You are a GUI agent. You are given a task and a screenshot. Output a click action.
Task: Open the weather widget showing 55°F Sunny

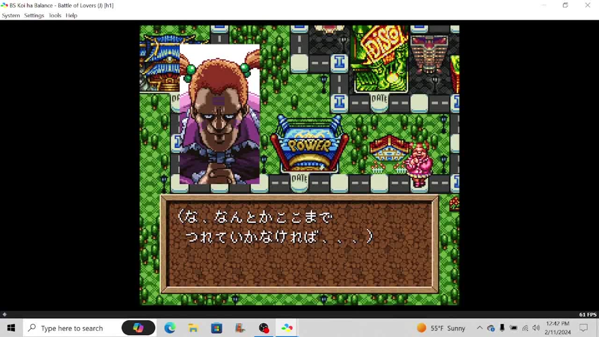(x=441, y=328)
